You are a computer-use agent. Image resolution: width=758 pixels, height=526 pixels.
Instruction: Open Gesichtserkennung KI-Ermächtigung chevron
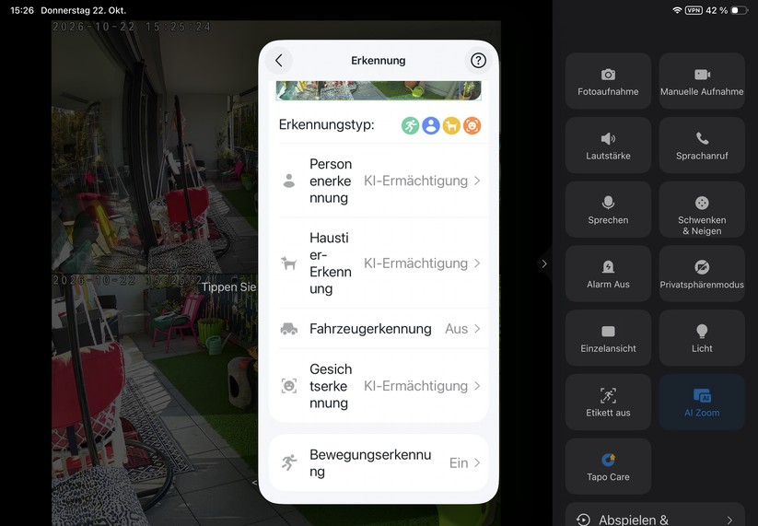pos(477,386)
